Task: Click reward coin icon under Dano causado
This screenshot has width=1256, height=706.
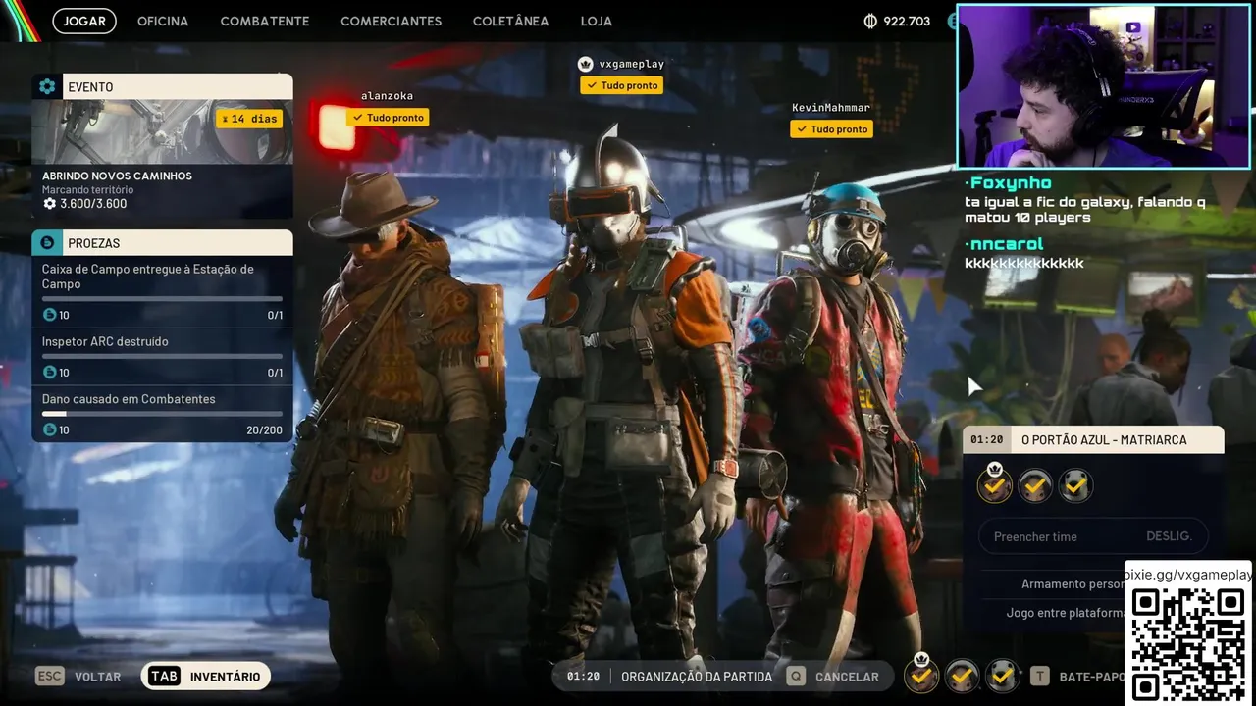Action: [x=50, y=429]
